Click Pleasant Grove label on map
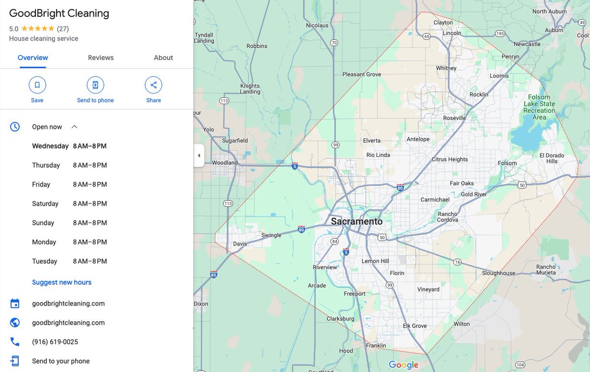This screenshot has width=590, height=372. (x=362, y=74)
